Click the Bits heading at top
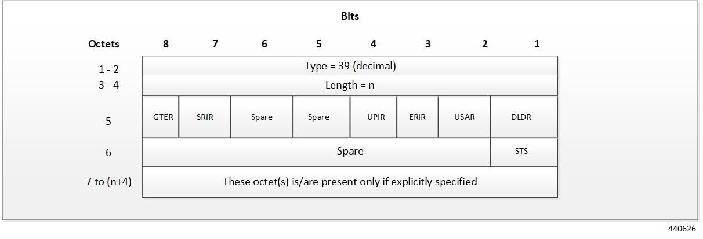The height and width of the screenshot is (239, 703). [350, 16]
